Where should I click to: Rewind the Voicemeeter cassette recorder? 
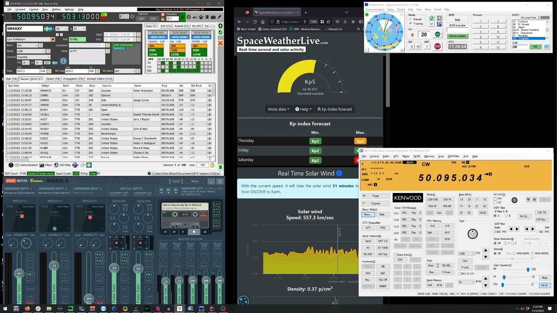click(x=165, y=232)
